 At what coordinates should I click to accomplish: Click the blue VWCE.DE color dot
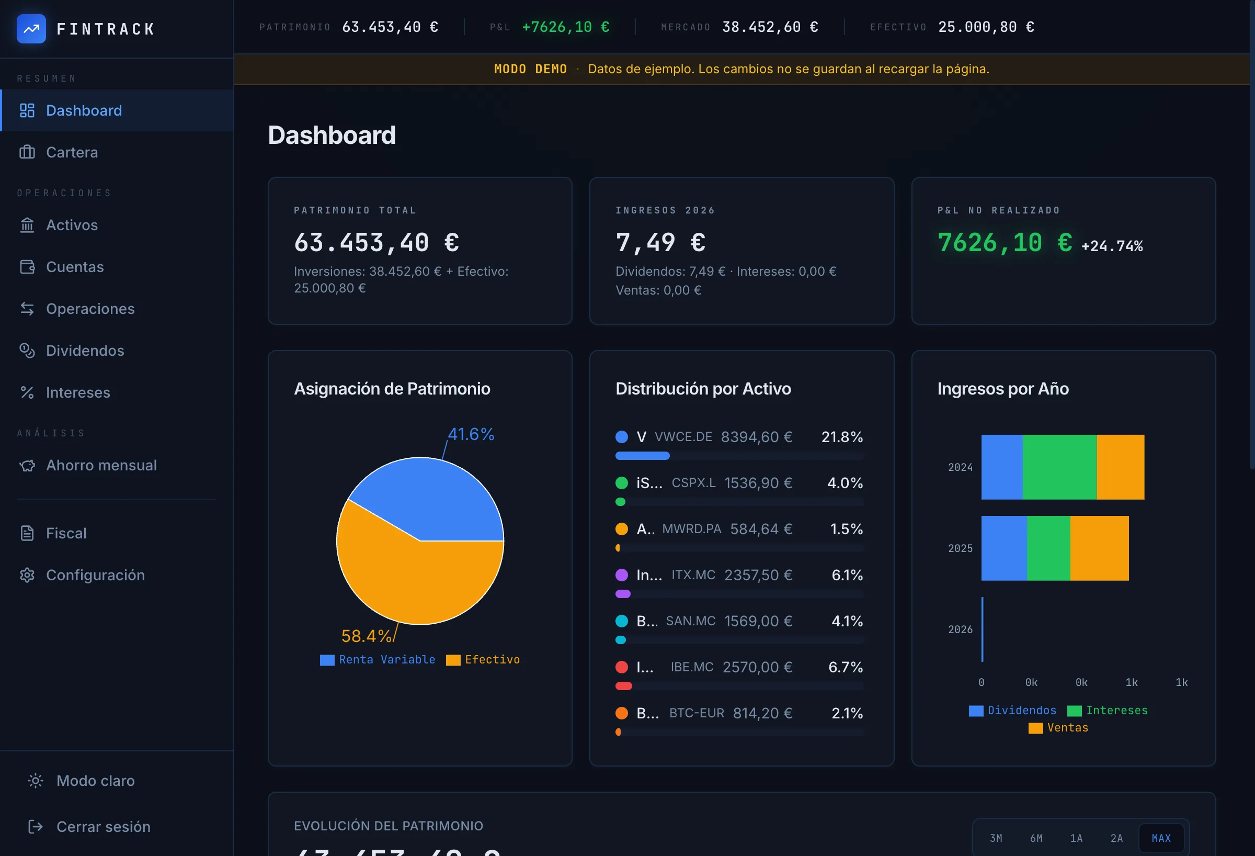622,437
